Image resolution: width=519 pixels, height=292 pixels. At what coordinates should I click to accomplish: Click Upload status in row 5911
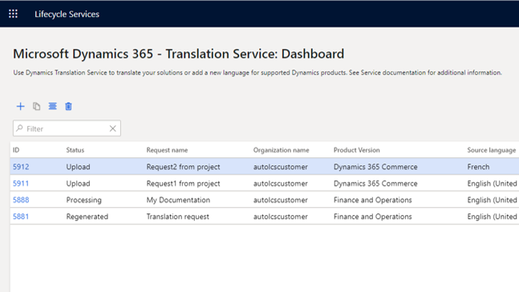pyautogui.click(x=78, y=184)
